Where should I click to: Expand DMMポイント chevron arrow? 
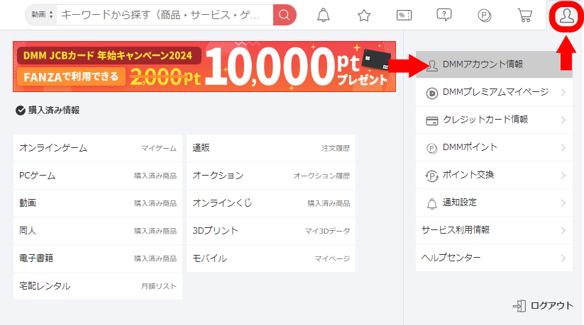coord(563,147)
